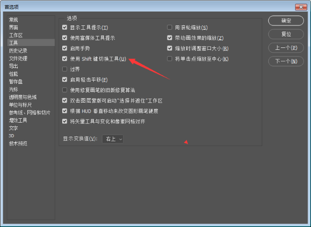The height and width of the screenshot is (227, 311).
Task: Open 参考线、网格和切片 category
Action: (x=30, y=113)
